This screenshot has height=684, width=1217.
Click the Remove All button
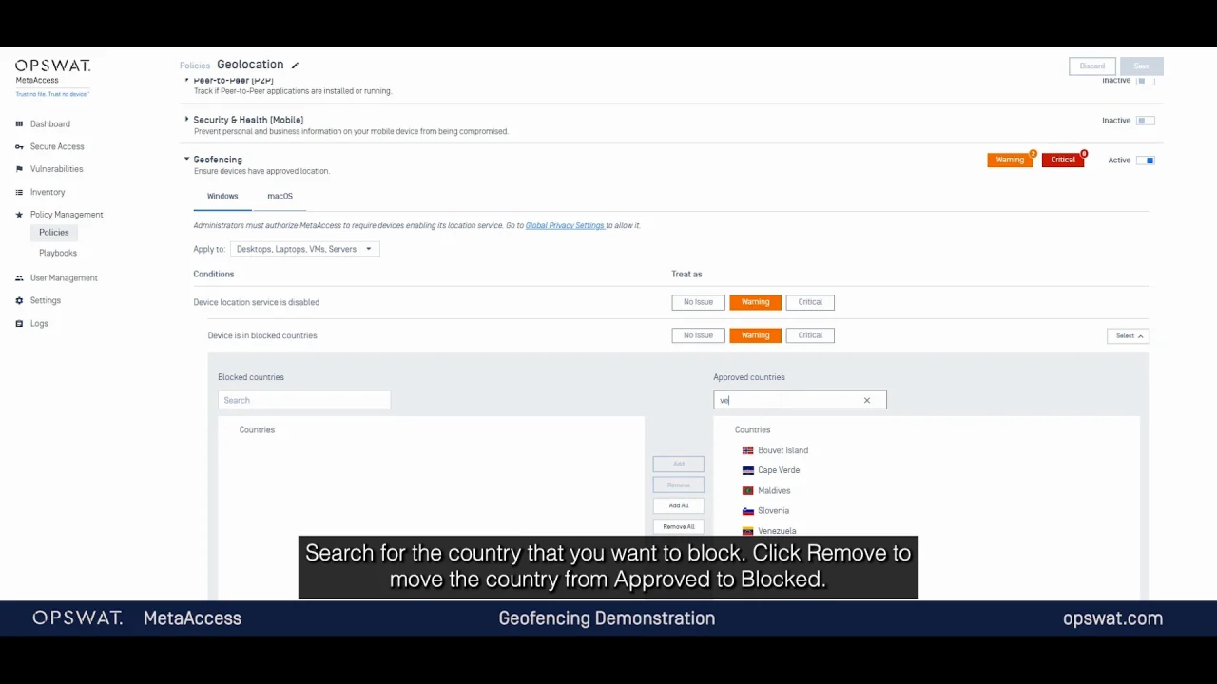pos(679,527)
